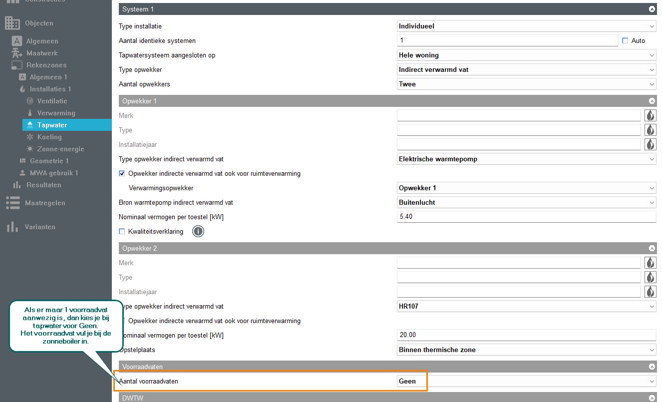Click the flame icon next to Opwekker 2 Merk
Image resolution: width=662 pixels, height=402 pixels.
pyautogui.click(x=650, y=263)
